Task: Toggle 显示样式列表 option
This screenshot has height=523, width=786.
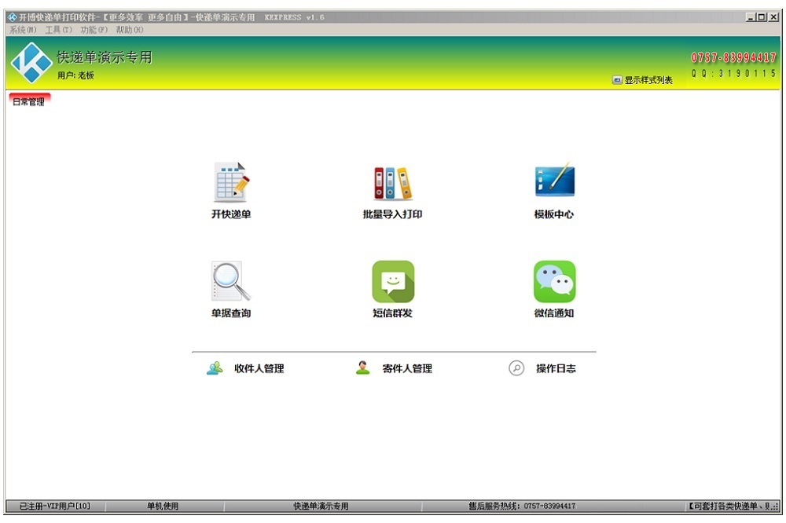Action: [642, 80]
